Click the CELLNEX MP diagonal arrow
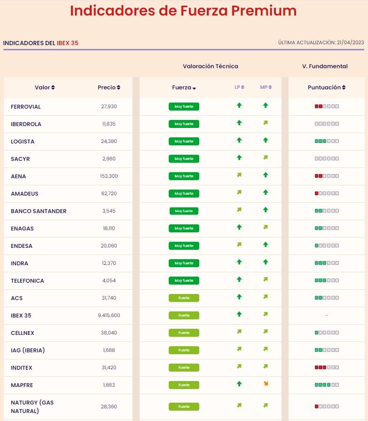The image size is (368, 421). click(266, 332)
